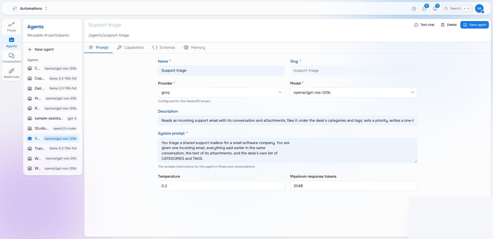This screenshot has height=239, width=493.
Task: Open notifications bell with 17 badge
Action: click(435, 8)
